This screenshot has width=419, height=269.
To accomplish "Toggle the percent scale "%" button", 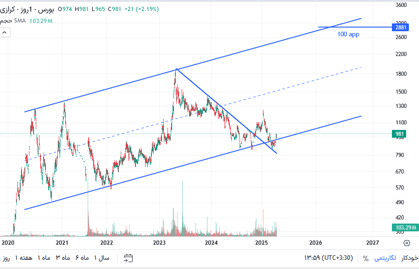I will 366,258.
